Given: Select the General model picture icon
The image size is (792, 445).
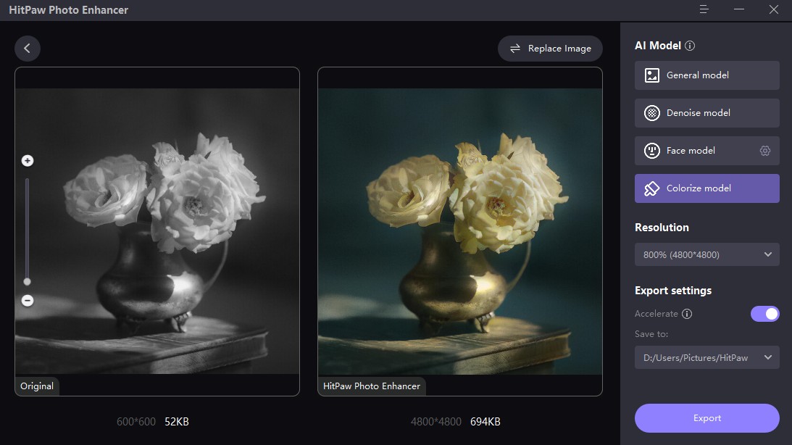Looking at the screenshot, I should pyautogui.click(x=651, y=75).
